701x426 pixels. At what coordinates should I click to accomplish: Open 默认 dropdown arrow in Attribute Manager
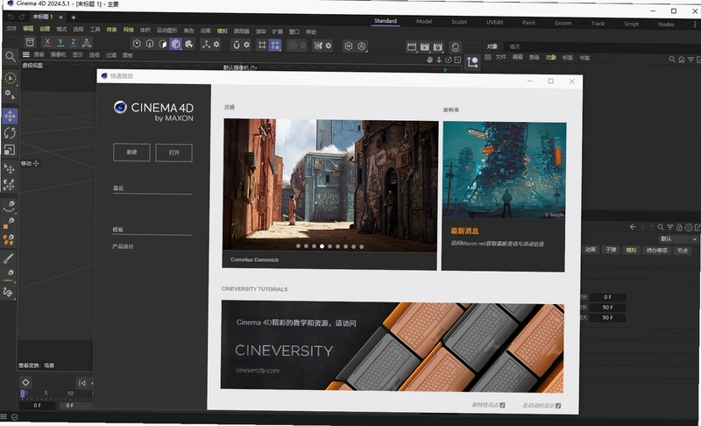[x=694, y=239]
